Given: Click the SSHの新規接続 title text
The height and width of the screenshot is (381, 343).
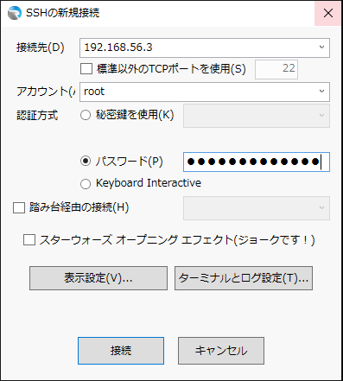Looking at the screenshot, I should (x=62, y=13).
